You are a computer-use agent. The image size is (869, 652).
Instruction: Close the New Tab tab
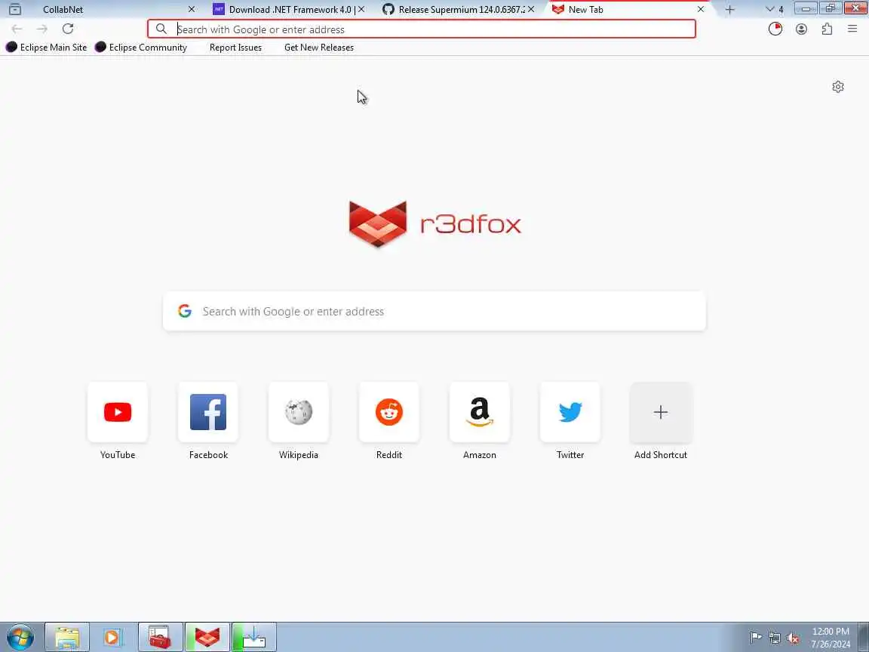point(701,9)
